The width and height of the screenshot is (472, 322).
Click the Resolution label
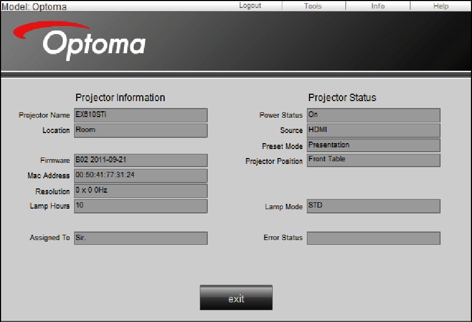click(52, 191)
